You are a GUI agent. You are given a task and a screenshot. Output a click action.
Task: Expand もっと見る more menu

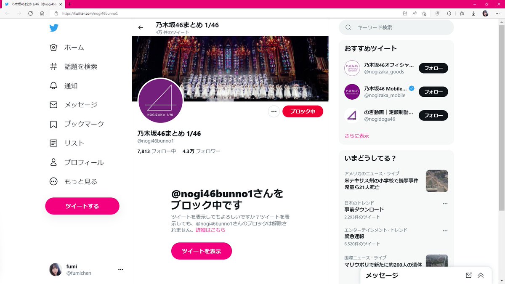(x=74, y=181)
